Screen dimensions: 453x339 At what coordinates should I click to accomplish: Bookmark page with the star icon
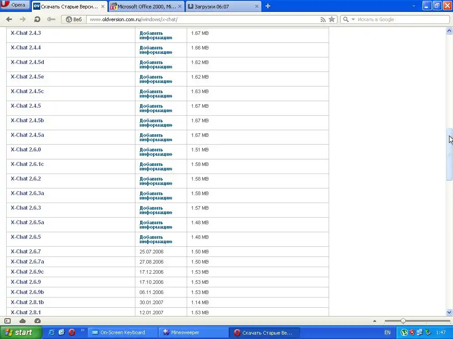(332, 19)
